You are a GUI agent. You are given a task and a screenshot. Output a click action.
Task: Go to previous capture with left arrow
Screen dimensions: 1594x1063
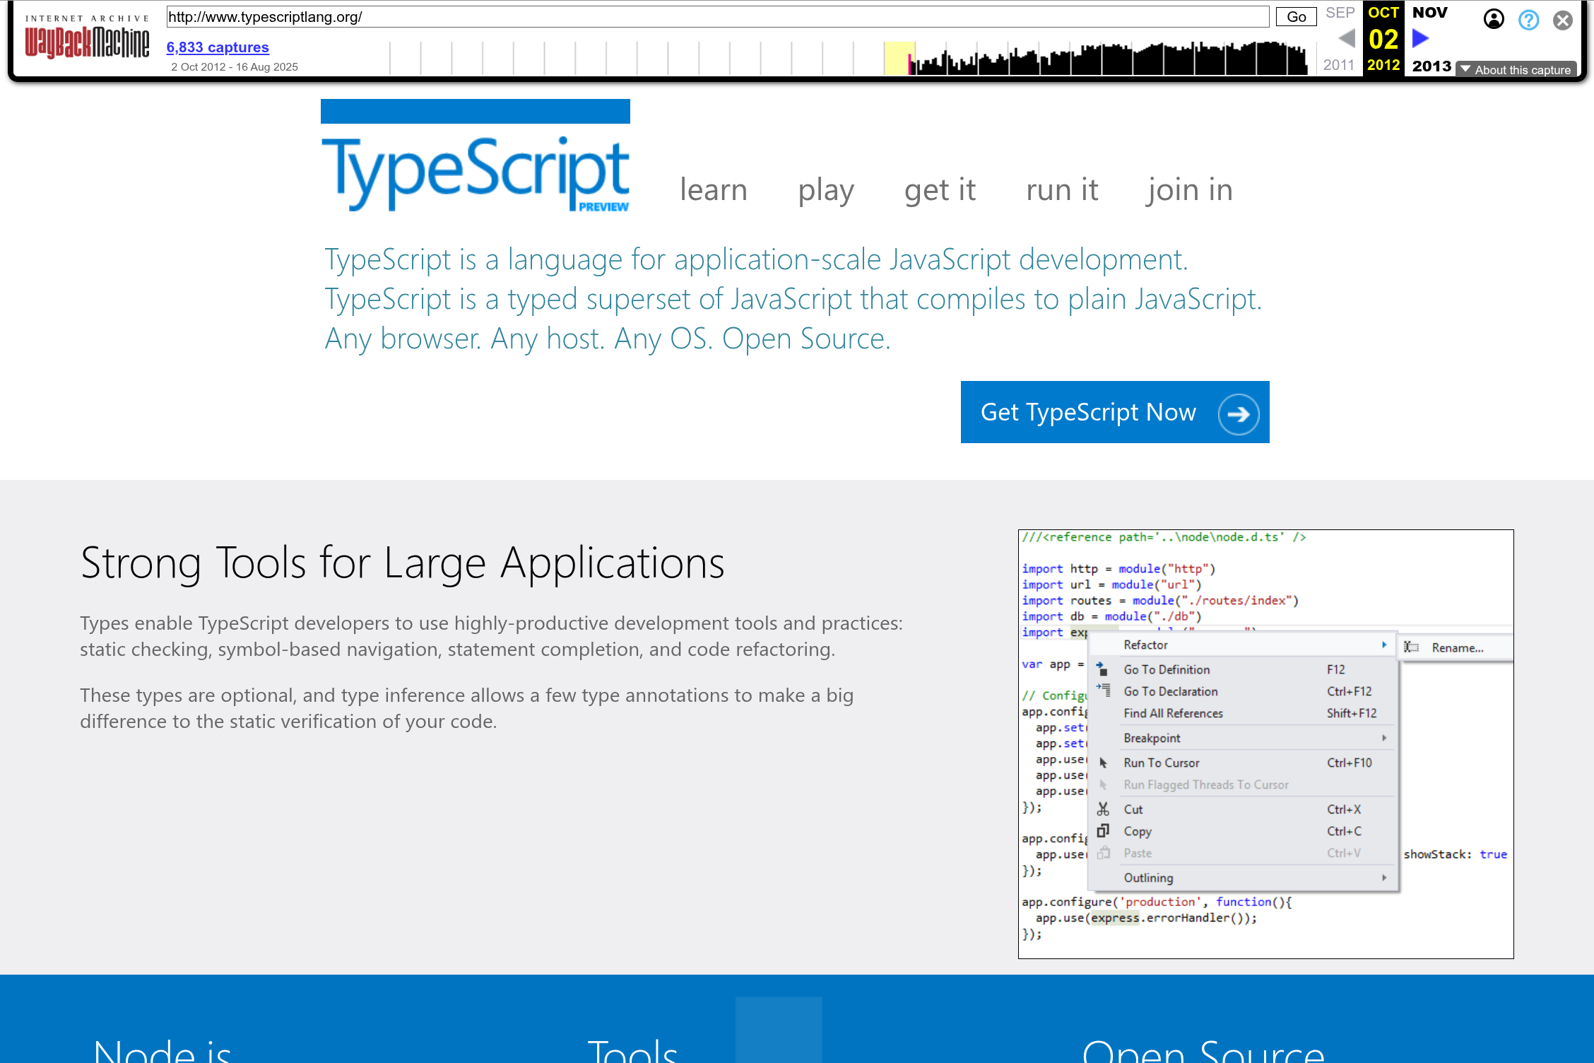[1347, 38]
